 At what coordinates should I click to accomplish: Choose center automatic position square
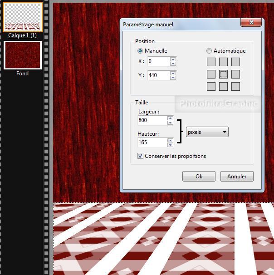(x=223, y=74)
